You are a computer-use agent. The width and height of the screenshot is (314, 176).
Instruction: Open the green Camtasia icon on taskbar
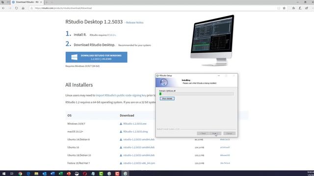[x=101, y=174]
